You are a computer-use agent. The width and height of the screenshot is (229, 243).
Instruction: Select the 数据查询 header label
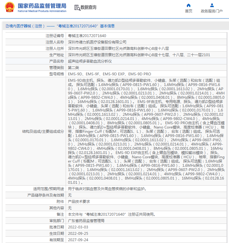tap(88, 8)
